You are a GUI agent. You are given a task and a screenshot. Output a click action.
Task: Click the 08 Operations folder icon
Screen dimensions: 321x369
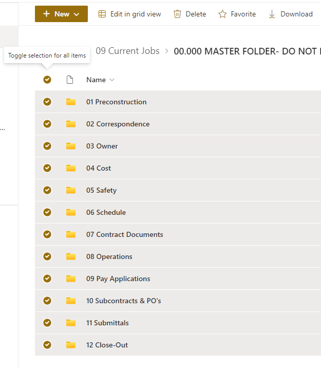click(71, 256)
